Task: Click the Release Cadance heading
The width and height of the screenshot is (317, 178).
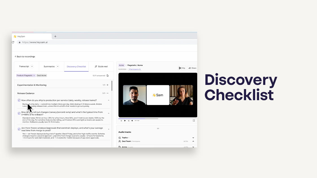Action: (x=26, y=93)
